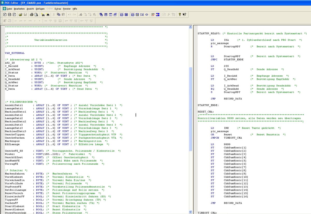Copy selection using the toolbar Copy icon
Image resolution: width=311 pixels, height=214 pixels.
point(59,15)
